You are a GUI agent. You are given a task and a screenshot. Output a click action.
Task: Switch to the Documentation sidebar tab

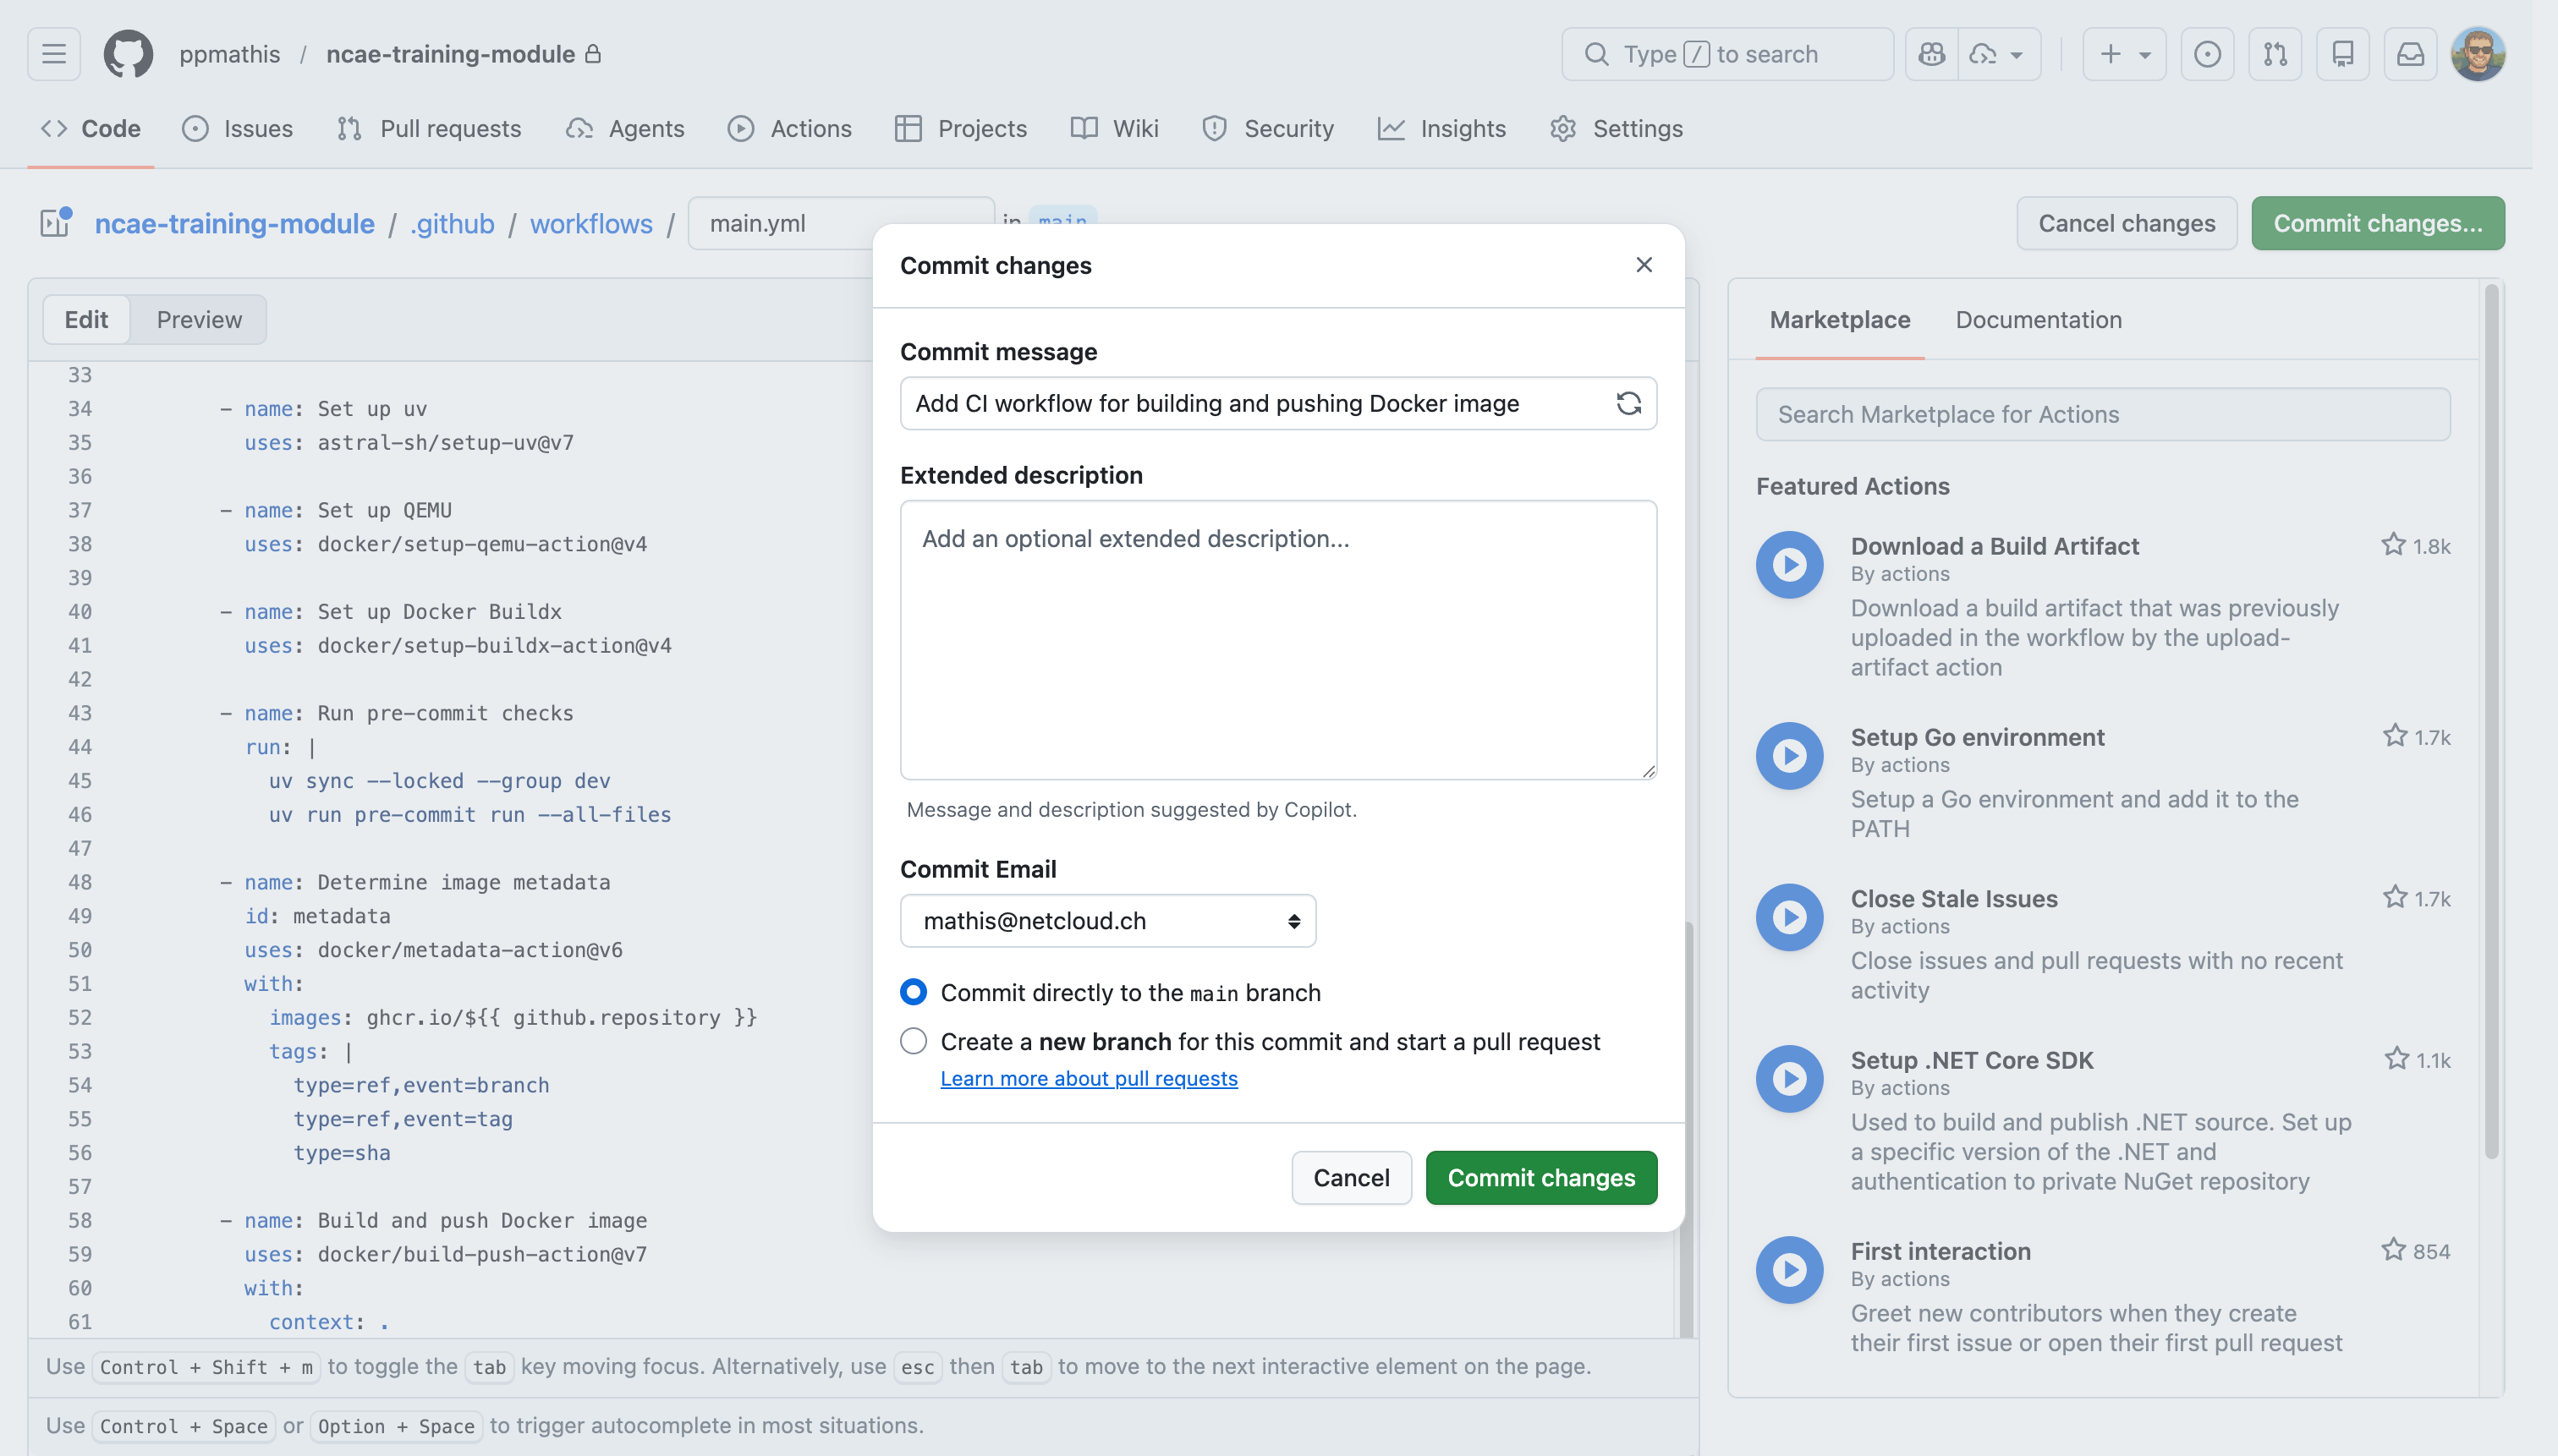tap(2038, 319)
